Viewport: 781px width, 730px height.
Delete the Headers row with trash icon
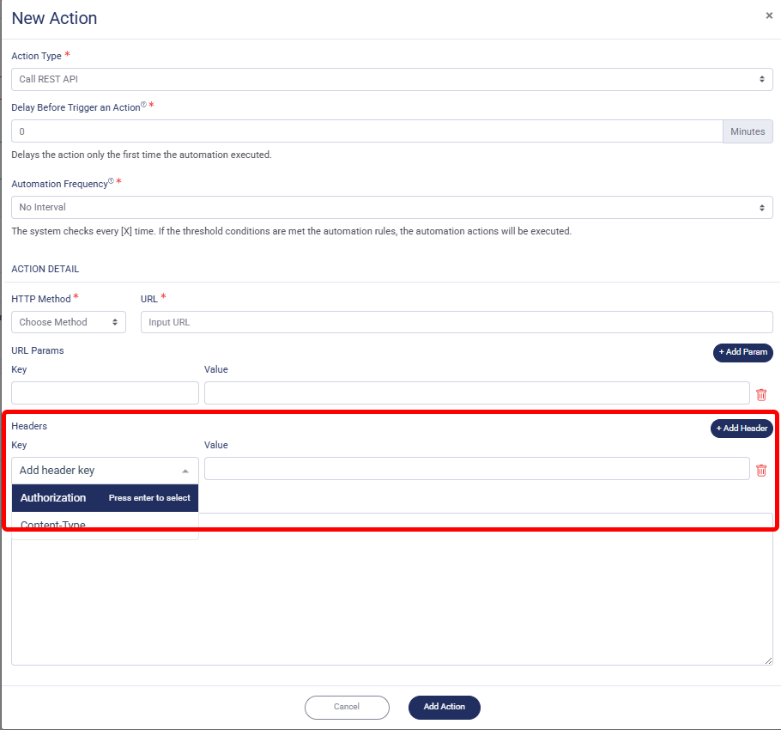[761, 470]
